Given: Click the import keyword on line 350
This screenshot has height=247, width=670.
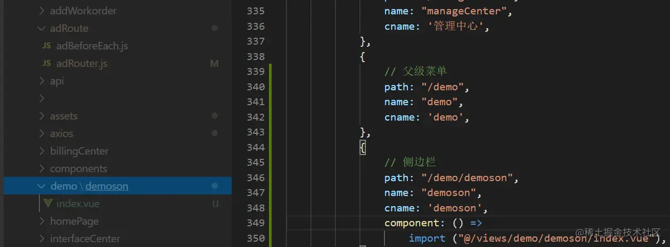Looking at the screenshot, I should pos(427,238).
